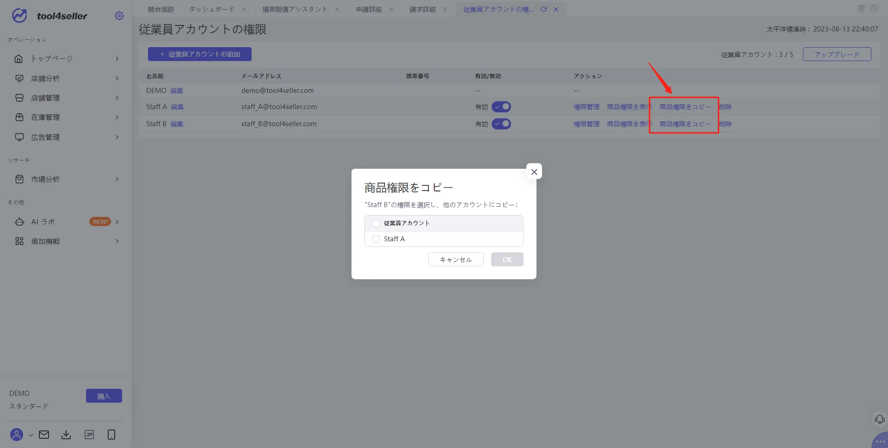The image size is (888, 448).
Task: Switch to the 競合追跡 tab
Action: pyautogui.click(x=161, y=9)
